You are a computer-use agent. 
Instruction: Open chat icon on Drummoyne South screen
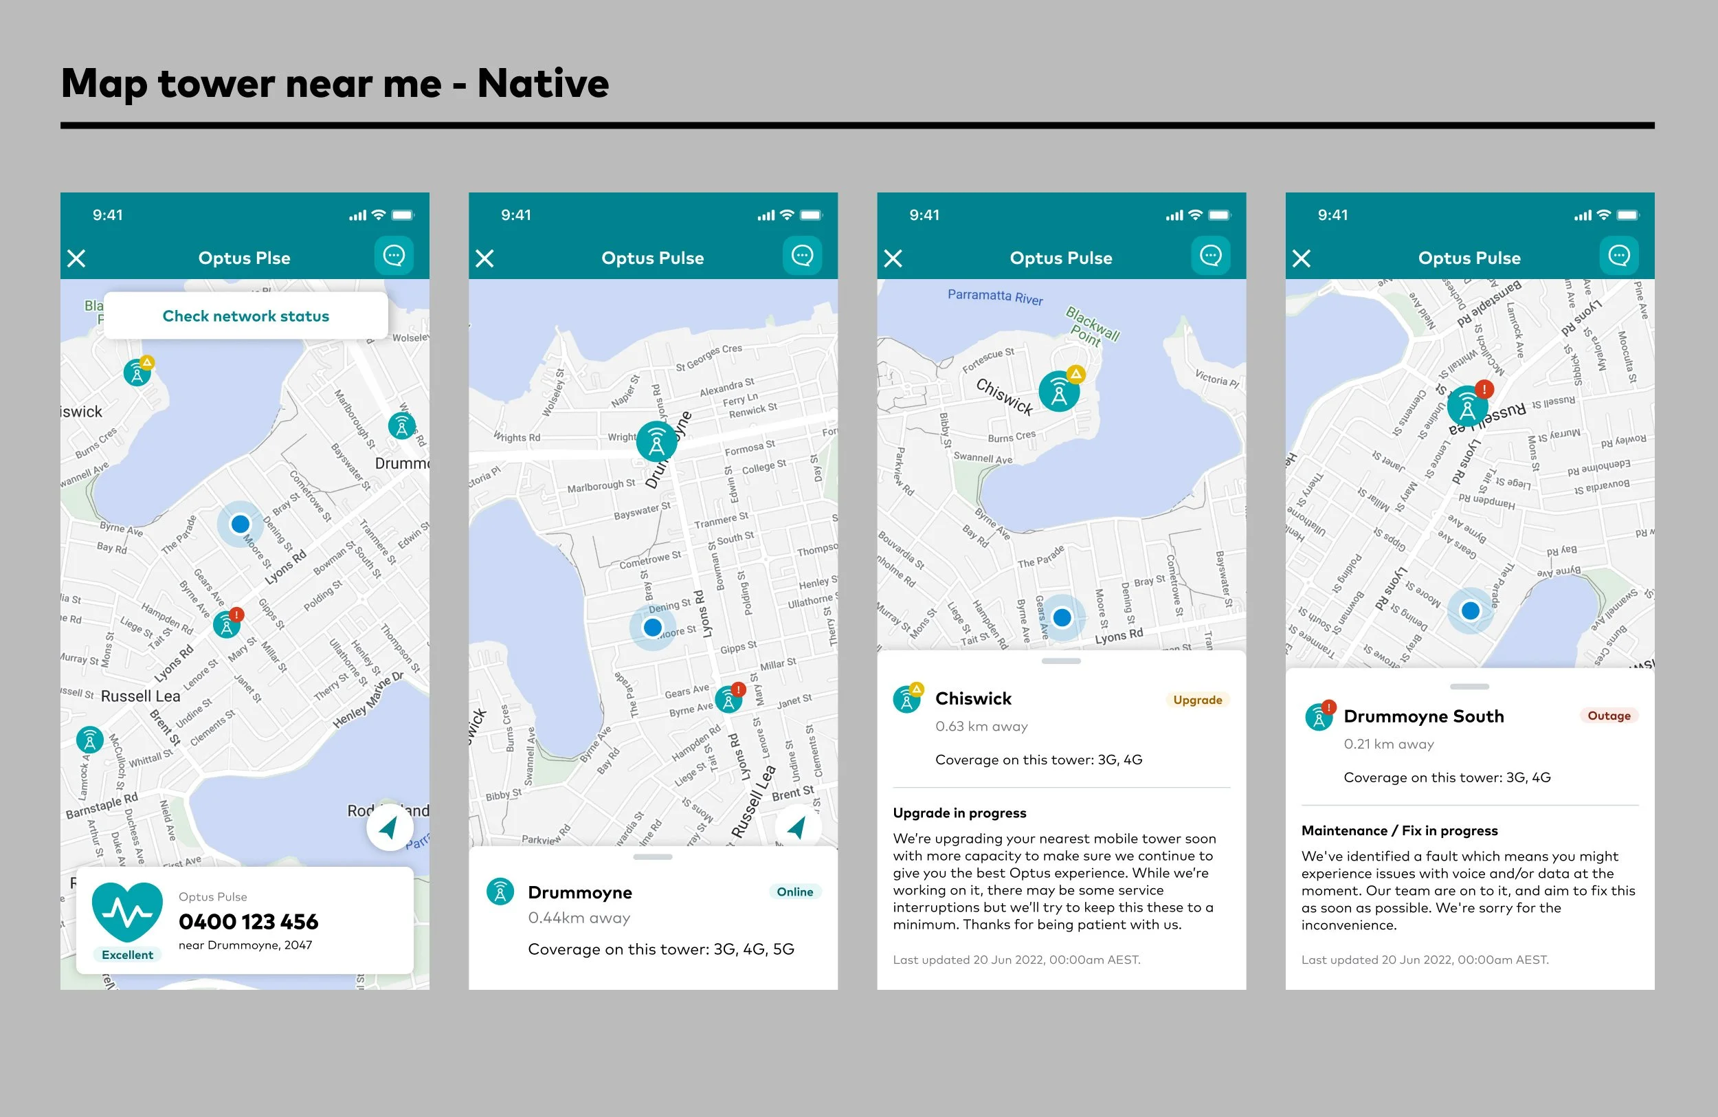coord(1620,256)
